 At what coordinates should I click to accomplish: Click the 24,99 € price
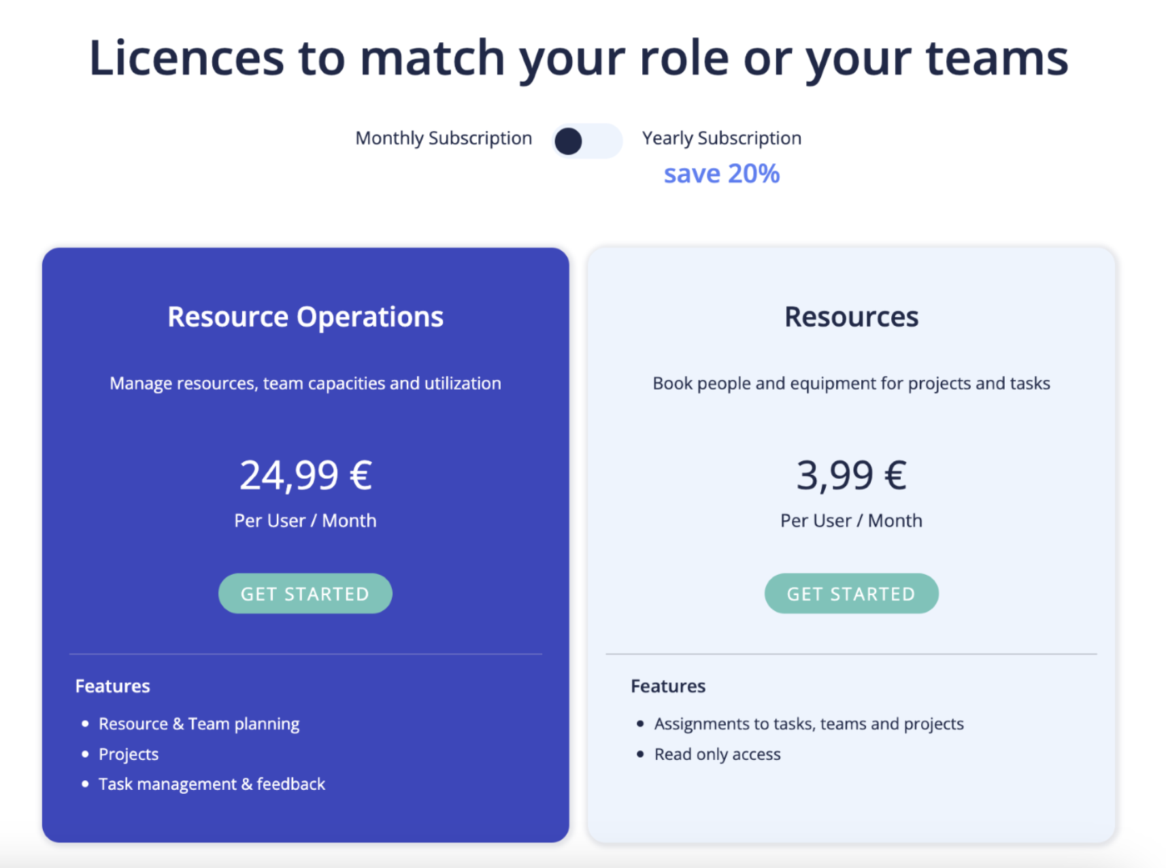click(305, 475)
